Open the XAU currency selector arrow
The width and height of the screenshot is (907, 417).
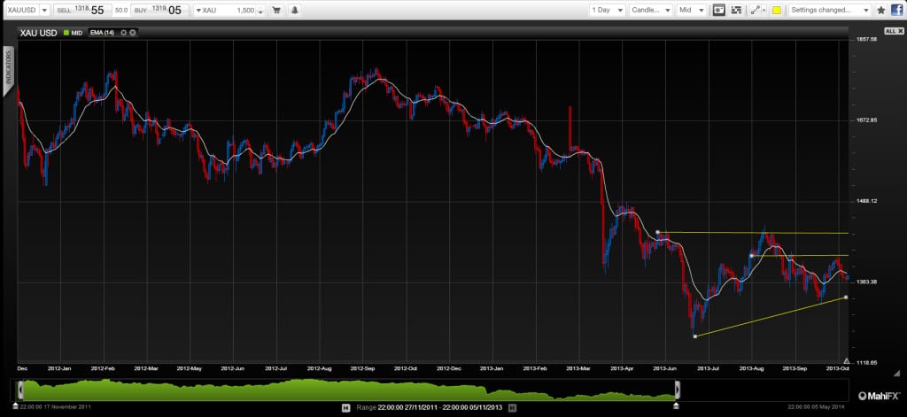click(198, 11)
